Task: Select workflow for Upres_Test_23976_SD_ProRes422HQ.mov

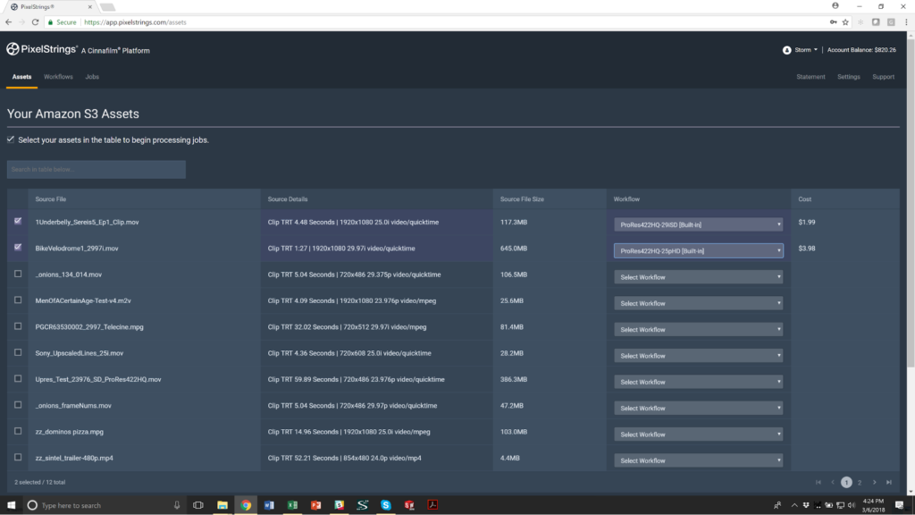Action: pos(699,382)
